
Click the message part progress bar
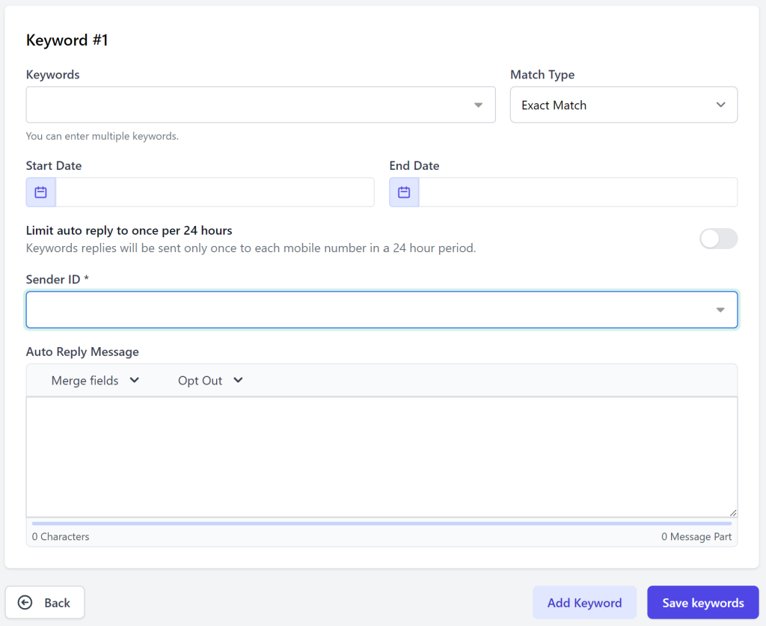(x=382, y=522)
